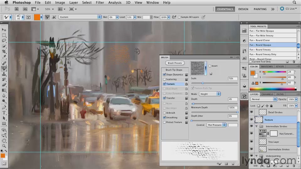The image size is (301, 169).
Task: Enable Protect Texture checkbox
Action: click(x=164, y=122)
